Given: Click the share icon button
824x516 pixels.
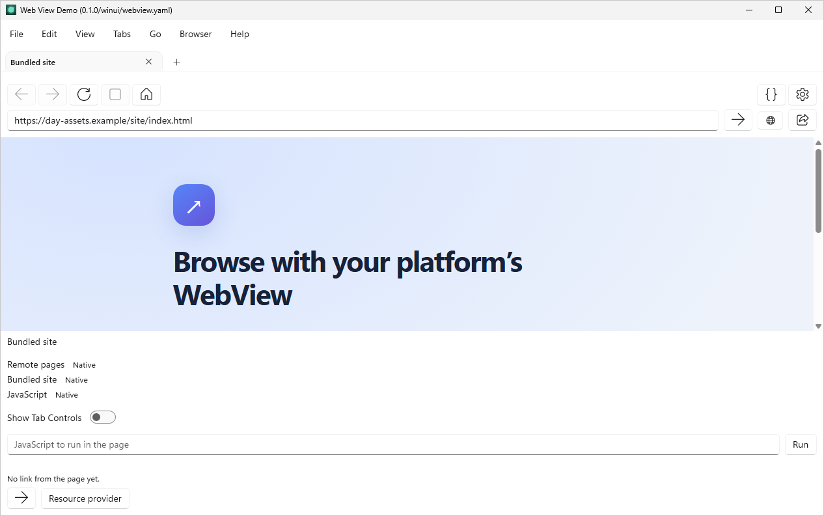Looking at the screenshot, I should pyautogui.click(x=803, y=120).
